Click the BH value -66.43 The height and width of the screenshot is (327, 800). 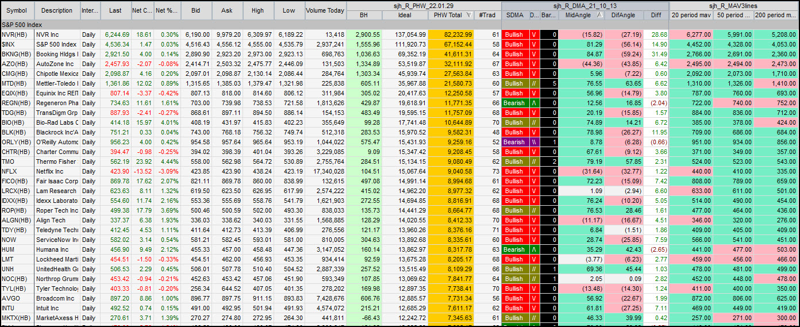(364, 318)
